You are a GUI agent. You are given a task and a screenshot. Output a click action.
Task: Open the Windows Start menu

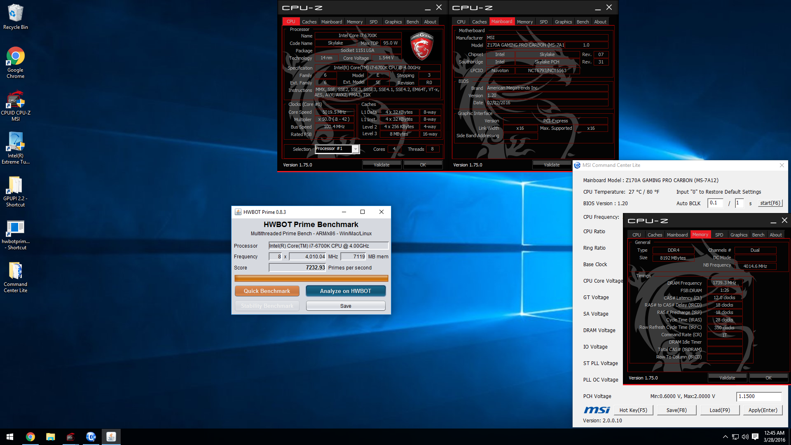coord(10,437)
